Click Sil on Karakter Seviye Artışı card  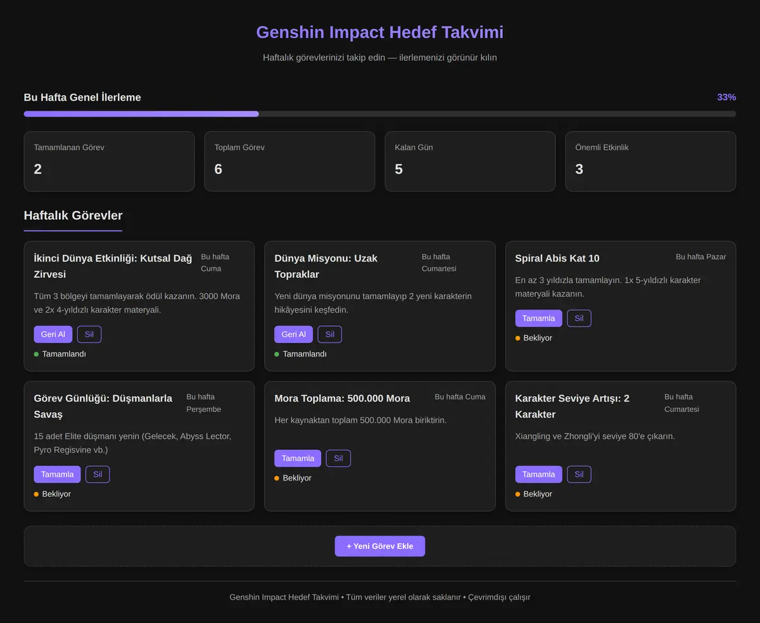579,474
